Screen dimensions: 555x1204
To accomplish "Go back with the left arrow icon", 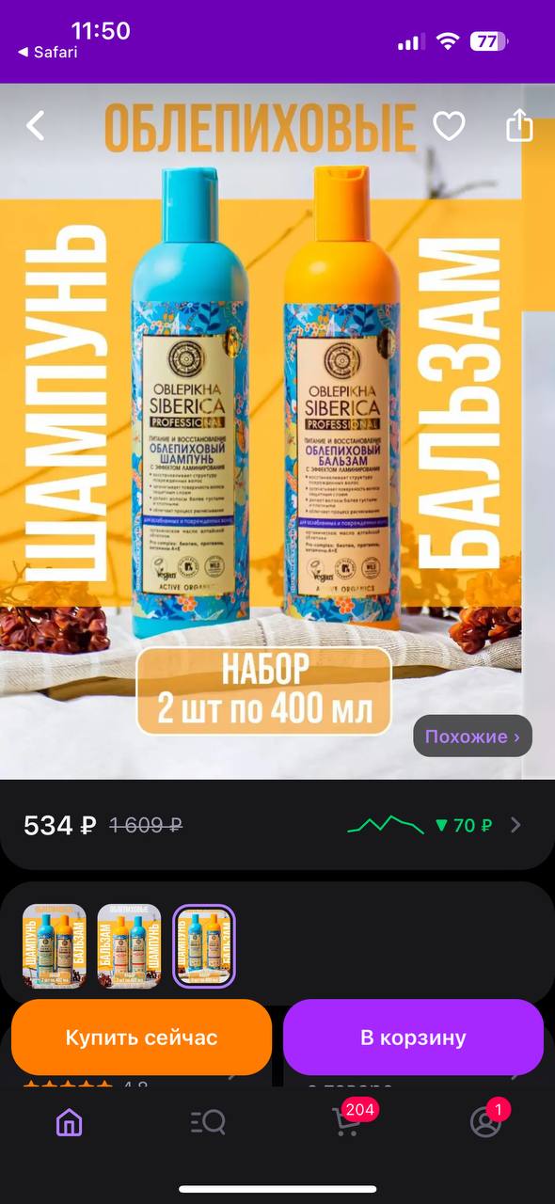I will point(36,125).
